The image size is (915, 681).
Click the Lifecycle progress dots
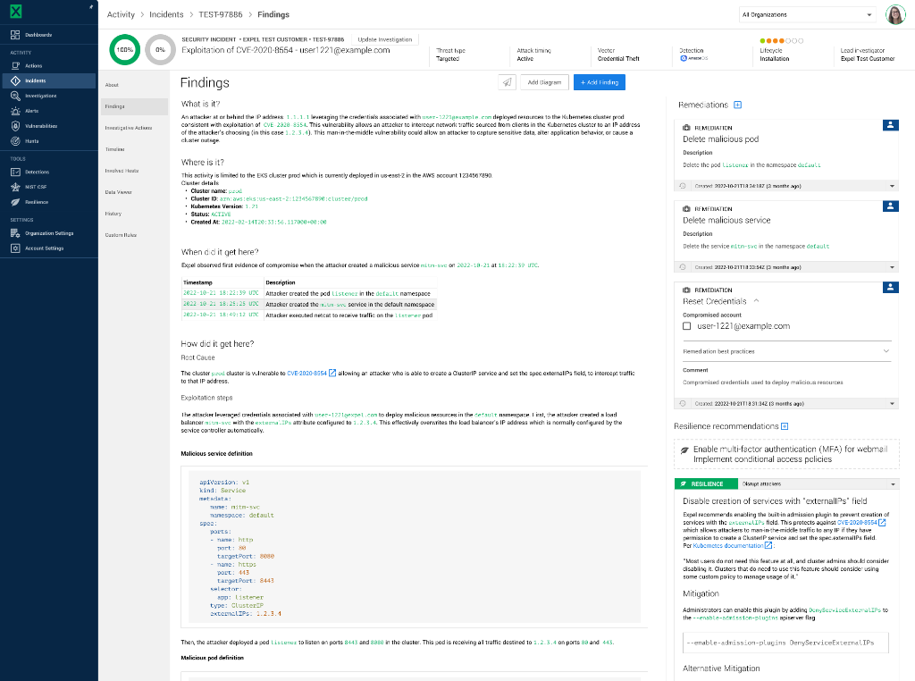781,41
